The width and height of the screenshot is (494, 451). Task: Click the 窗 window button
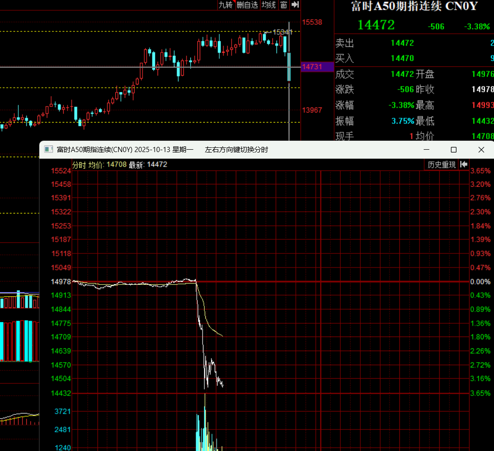click(284, 5)
